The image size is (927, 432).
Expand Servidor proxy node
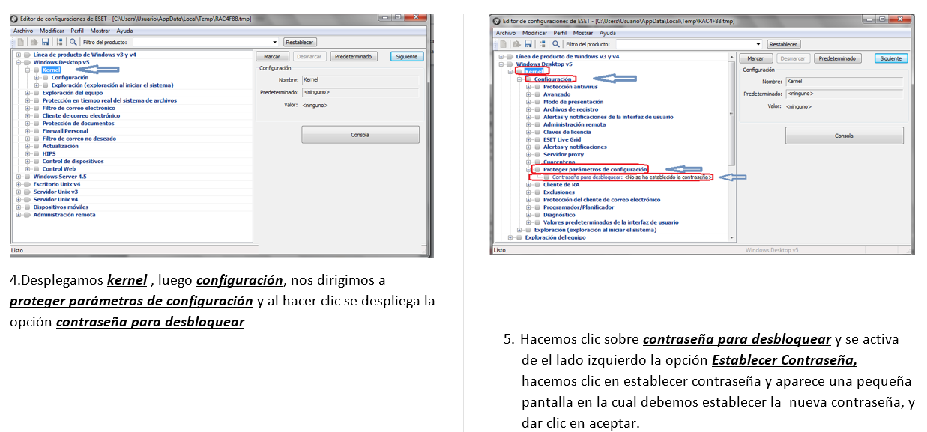(528, 154)
